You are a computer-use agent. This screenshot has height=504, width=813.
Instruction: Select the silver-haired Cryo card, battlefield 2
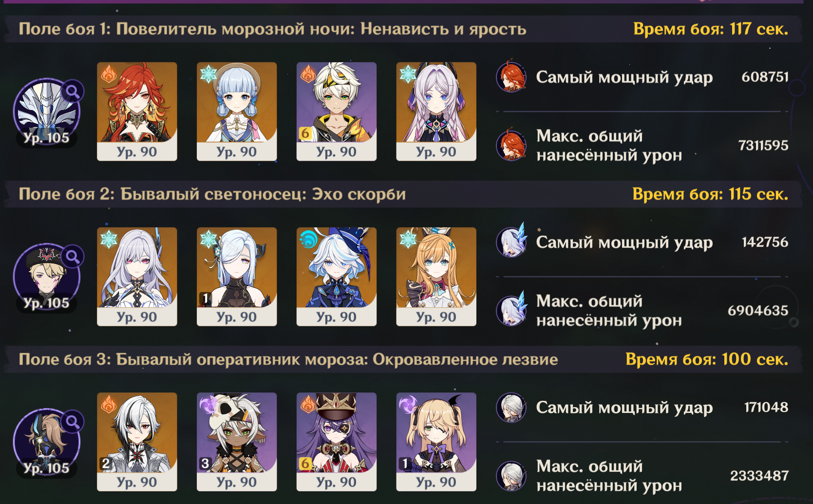tap(137, 277)
